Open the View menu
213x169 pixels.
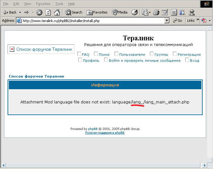[x=27, y=4]
